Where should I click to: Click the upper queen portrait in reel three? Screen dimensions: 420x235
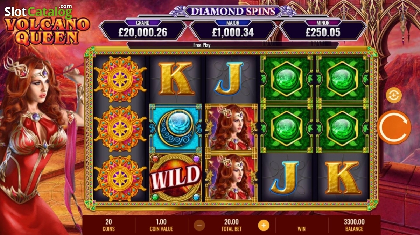(231, 128)
